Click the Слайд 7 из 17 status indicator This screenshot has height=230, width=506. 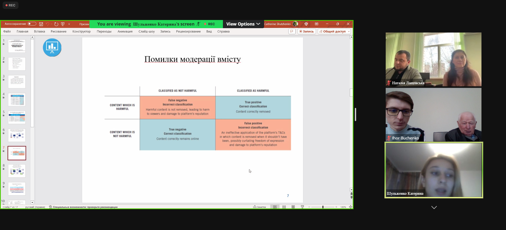pyautogui.click(x=10, y=207)
